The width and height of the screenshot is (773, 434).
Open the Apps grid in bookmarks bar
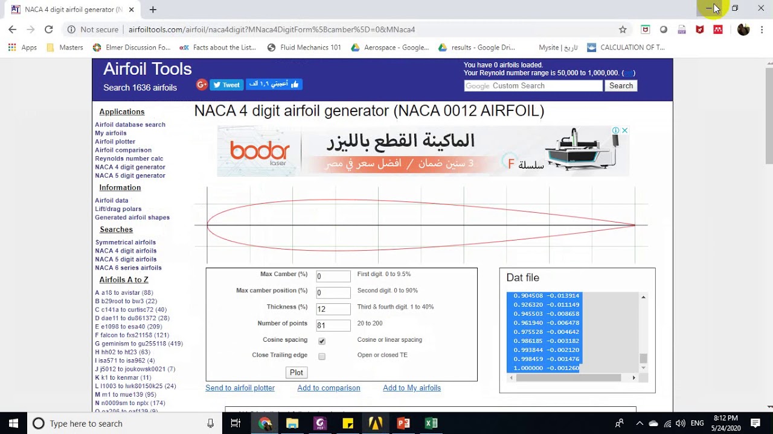point(22,48)
